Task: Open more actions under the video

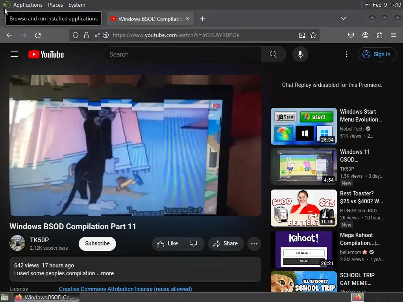Action: pos(254,243)
